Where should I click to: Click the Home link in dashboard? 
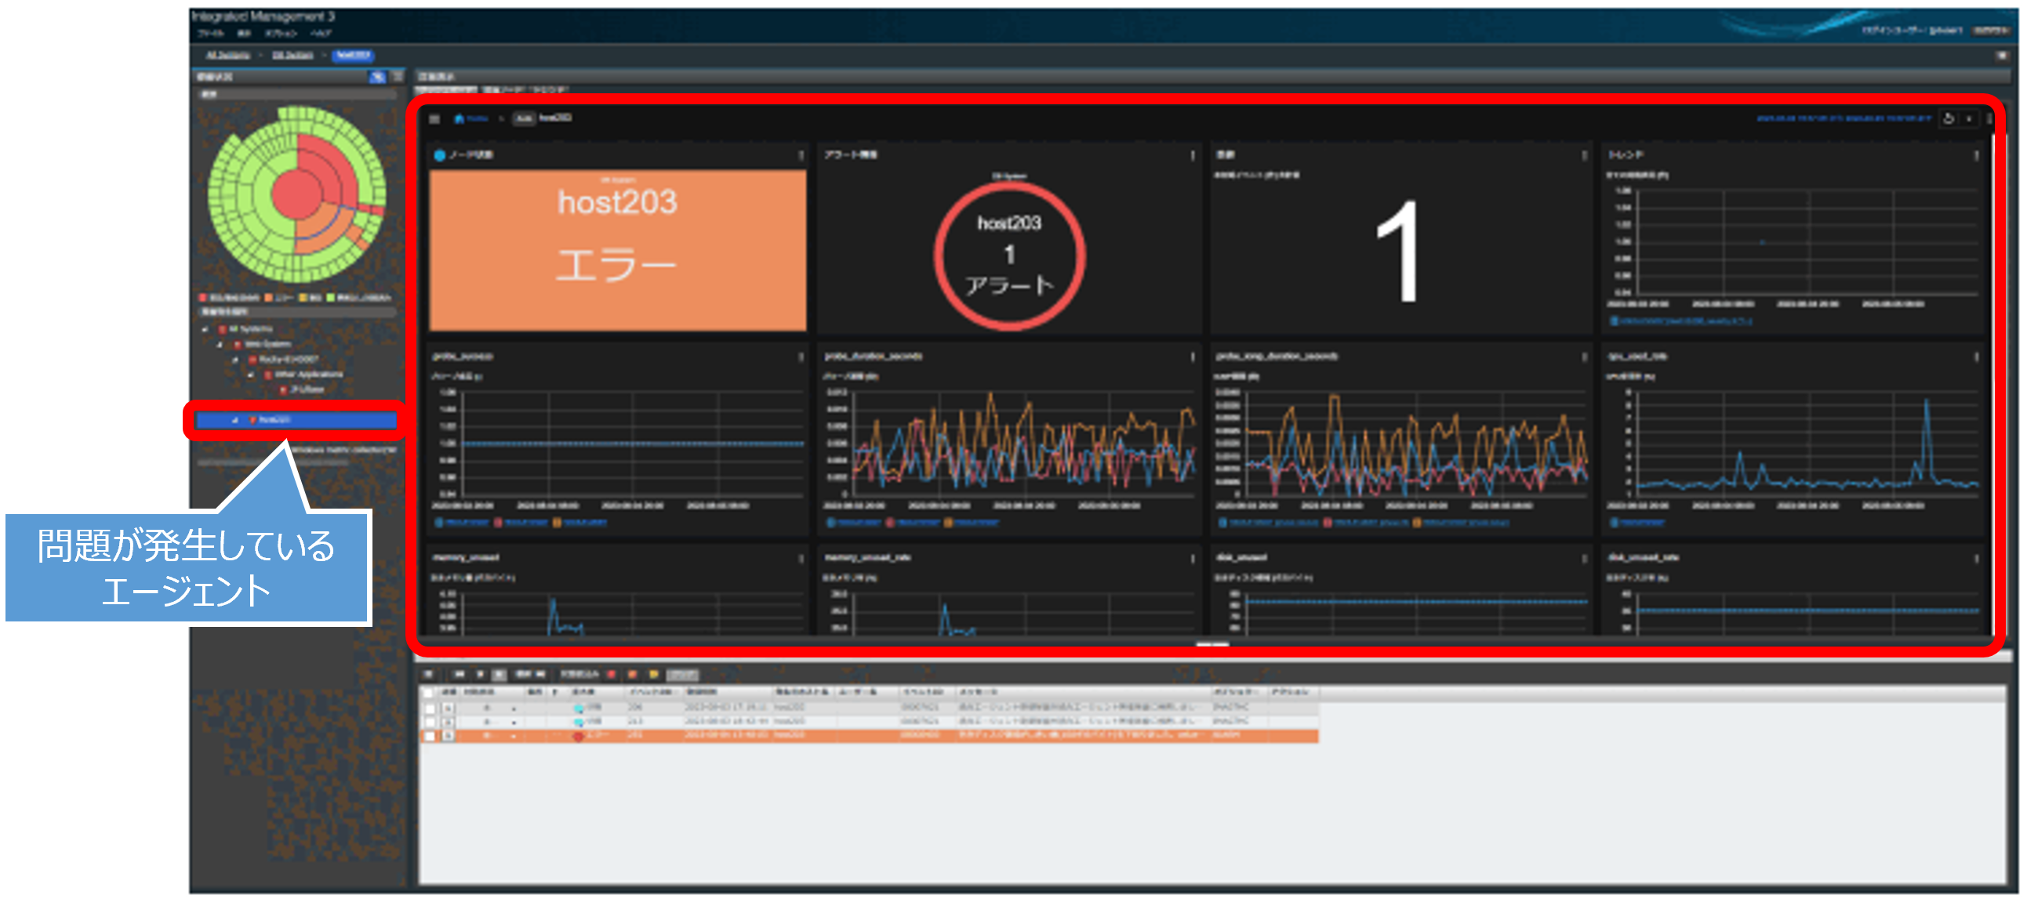point(472,119)
